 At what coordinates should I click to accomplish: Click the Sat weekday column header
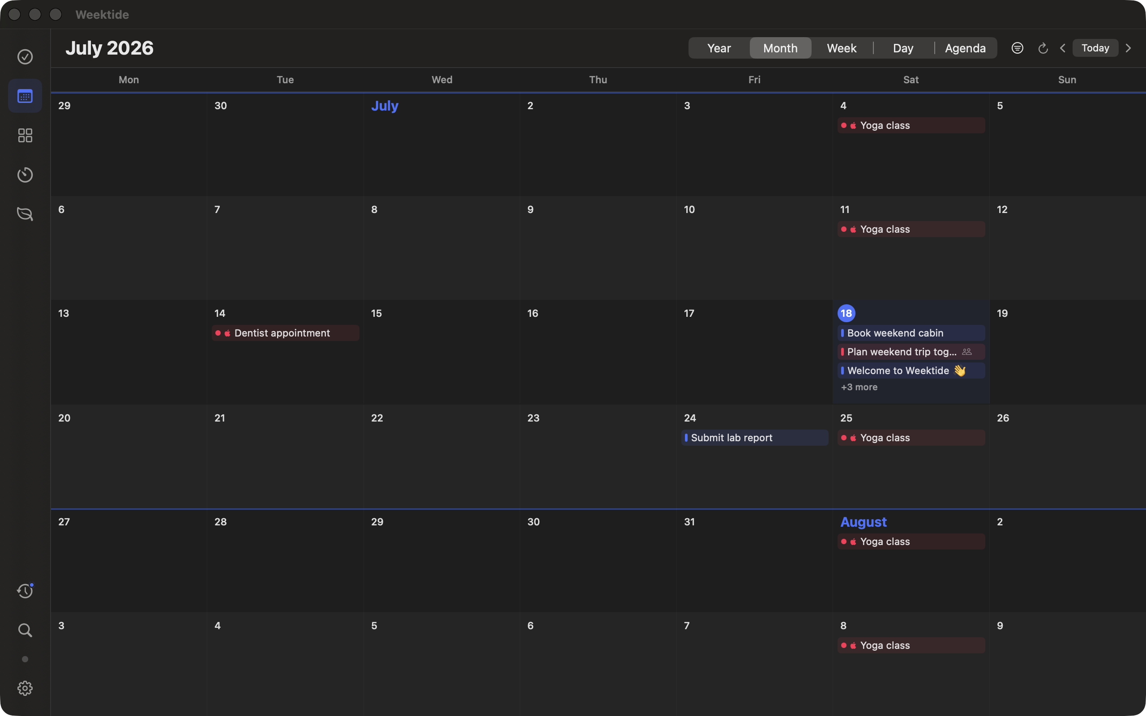[911, 80]
